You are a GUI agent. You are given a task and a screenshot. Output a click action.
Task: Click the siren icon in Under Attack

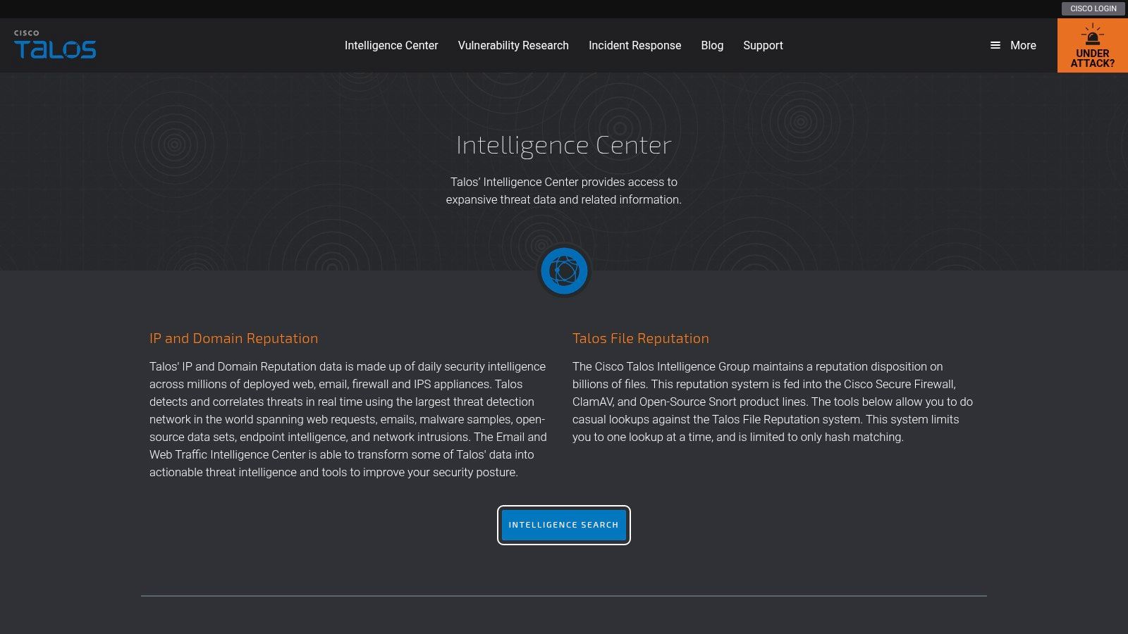click(1093, 35)
